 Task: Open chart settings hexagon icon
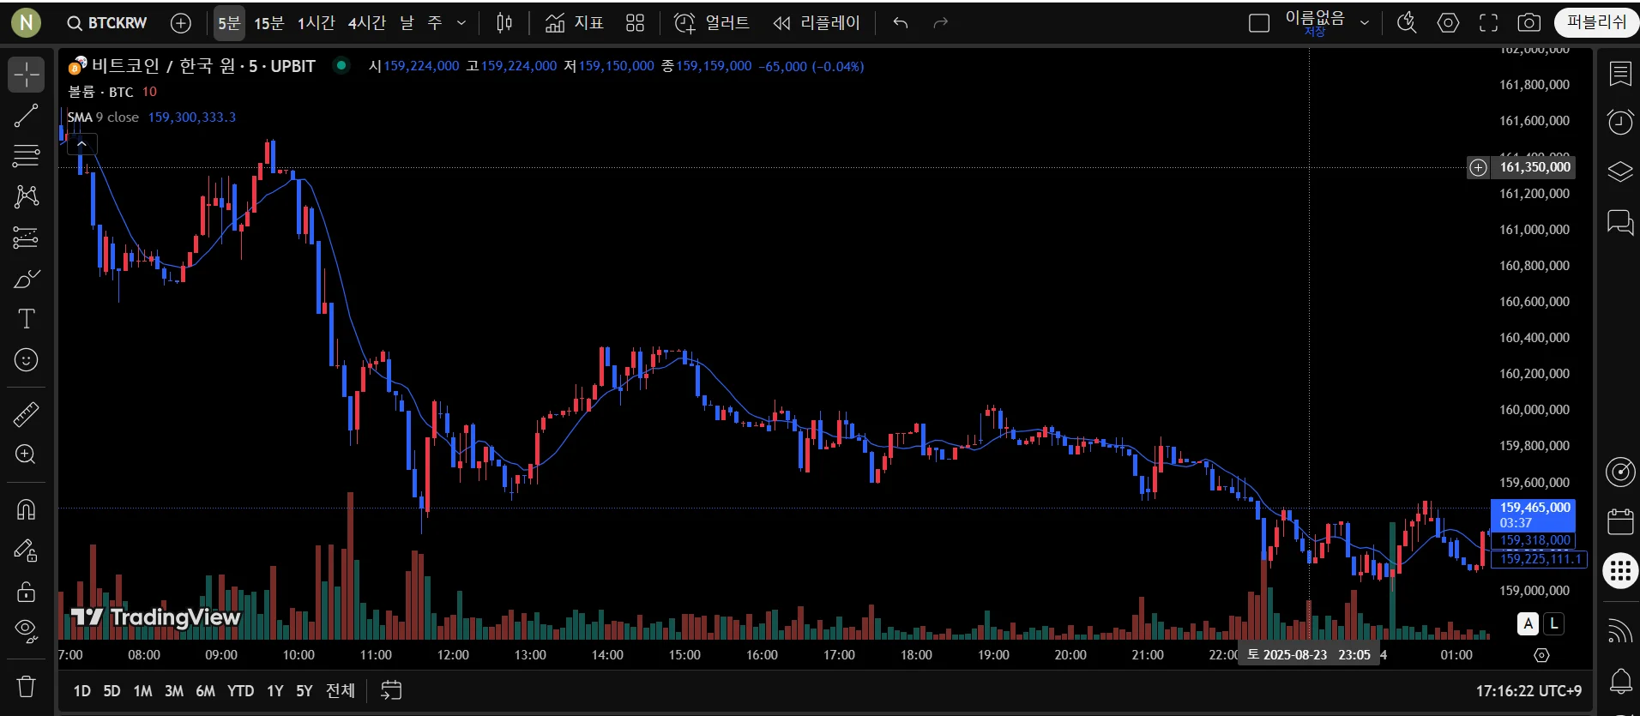click(1448, 23)
